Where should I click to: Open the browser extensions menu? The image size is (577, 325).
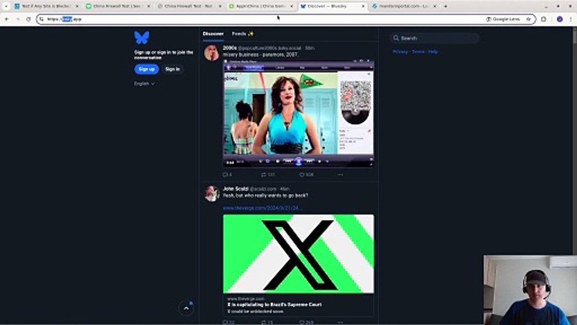point(544,19)
